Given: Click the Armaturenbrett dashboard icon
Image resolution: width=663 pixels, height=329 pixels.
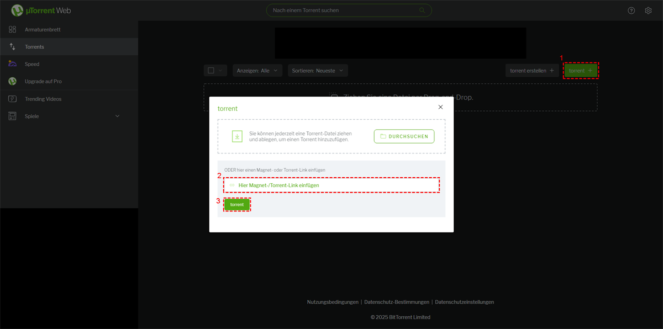Looking at the screenshot, I should pyautogui.click(x=12, y=29).
